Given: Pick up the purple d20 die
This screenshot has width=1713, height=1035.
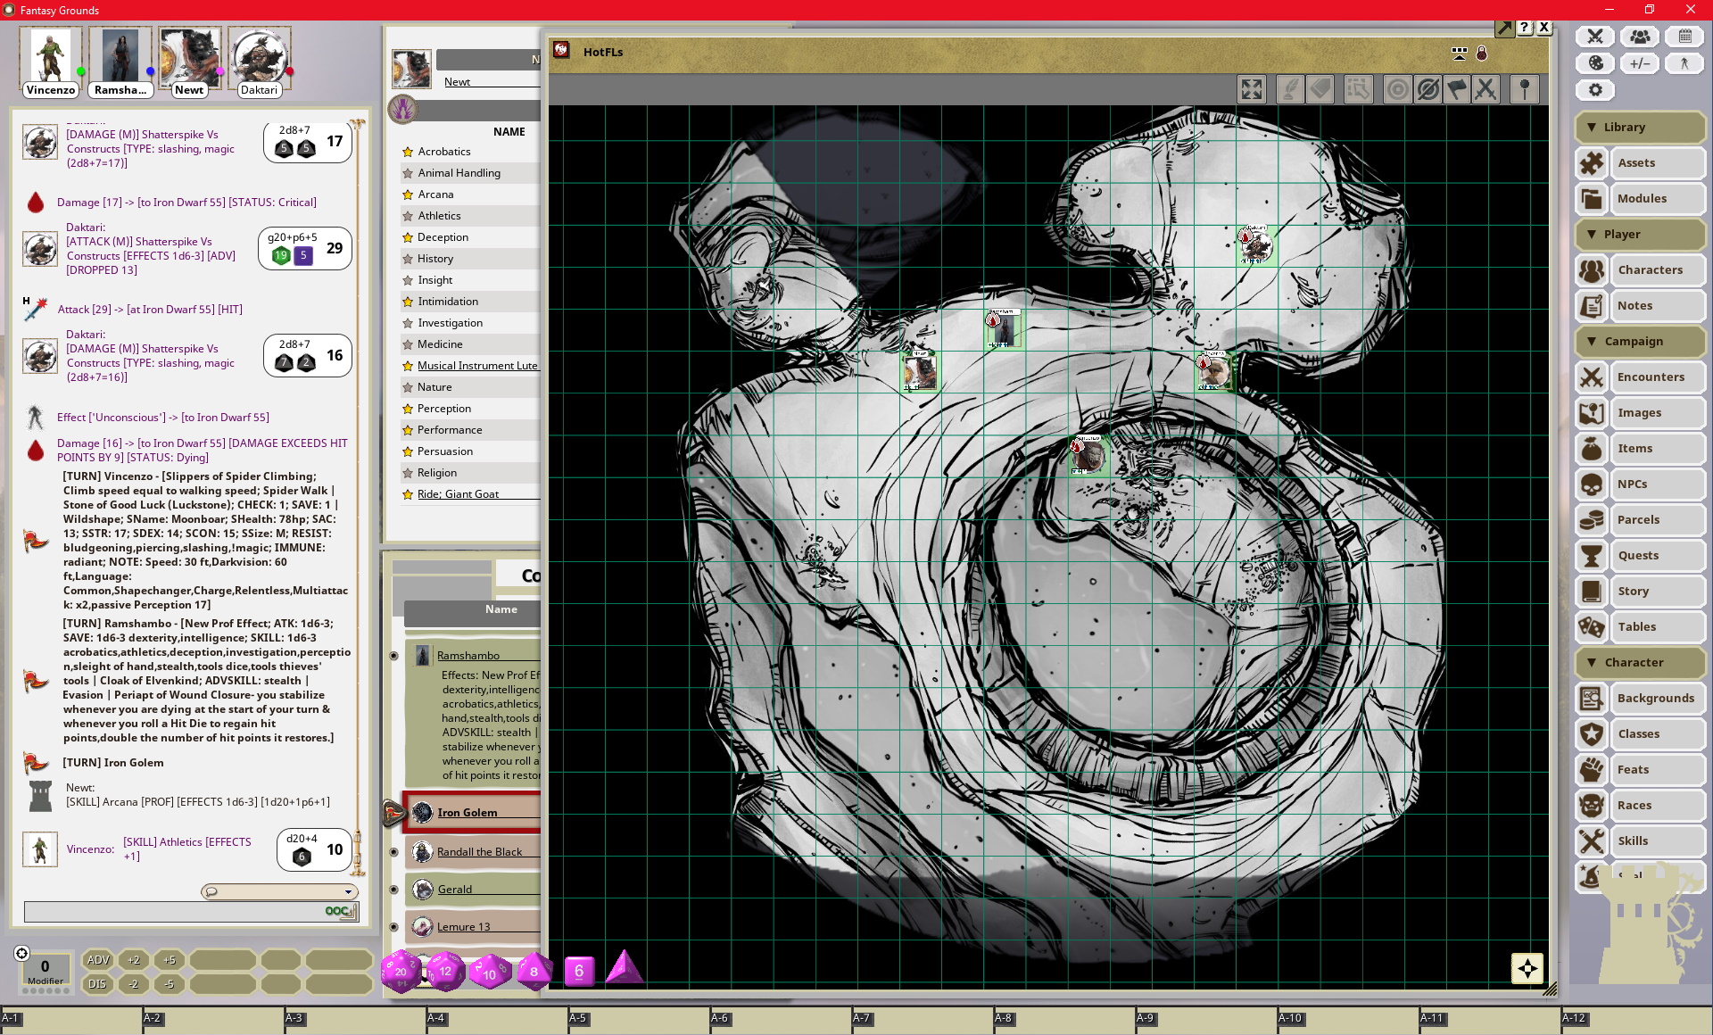Looking at the screenshot, I should pyautogui.click(x=401, y=971).
